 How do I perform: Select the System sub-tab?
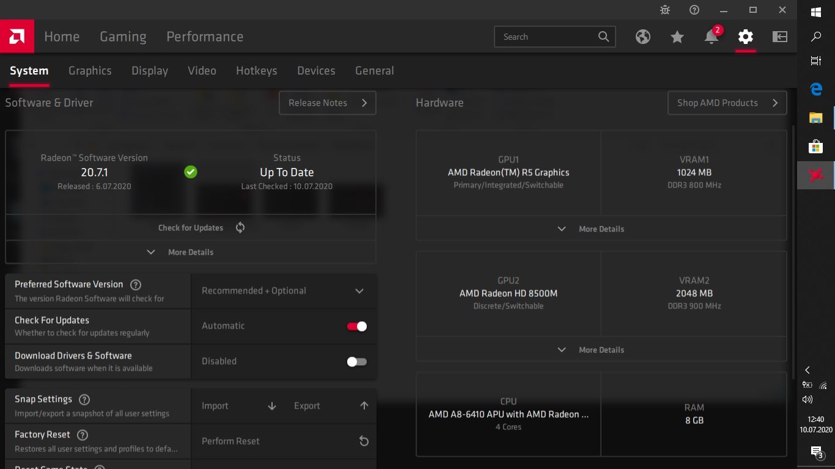click(x=29, y=71)
